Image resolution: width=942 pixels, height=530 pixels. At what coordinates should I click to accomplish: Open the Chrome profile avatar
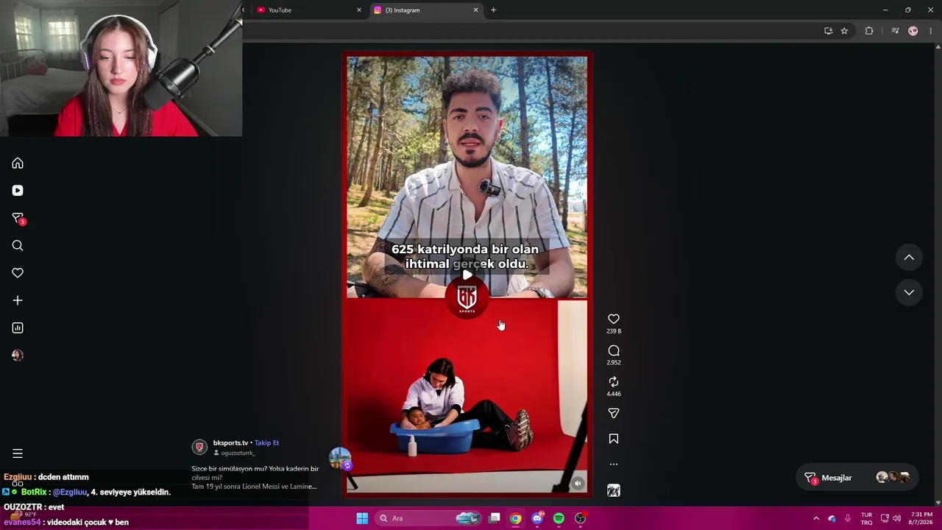point(913,31)
